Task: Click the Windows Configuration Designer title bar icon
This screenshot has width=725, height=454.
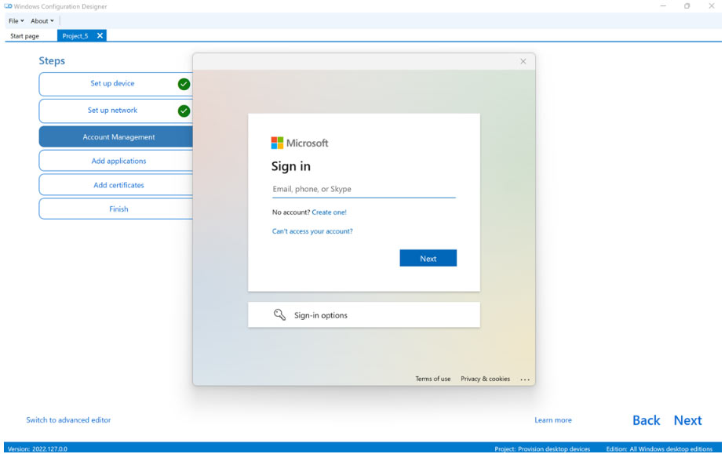Action: (9, 6)
